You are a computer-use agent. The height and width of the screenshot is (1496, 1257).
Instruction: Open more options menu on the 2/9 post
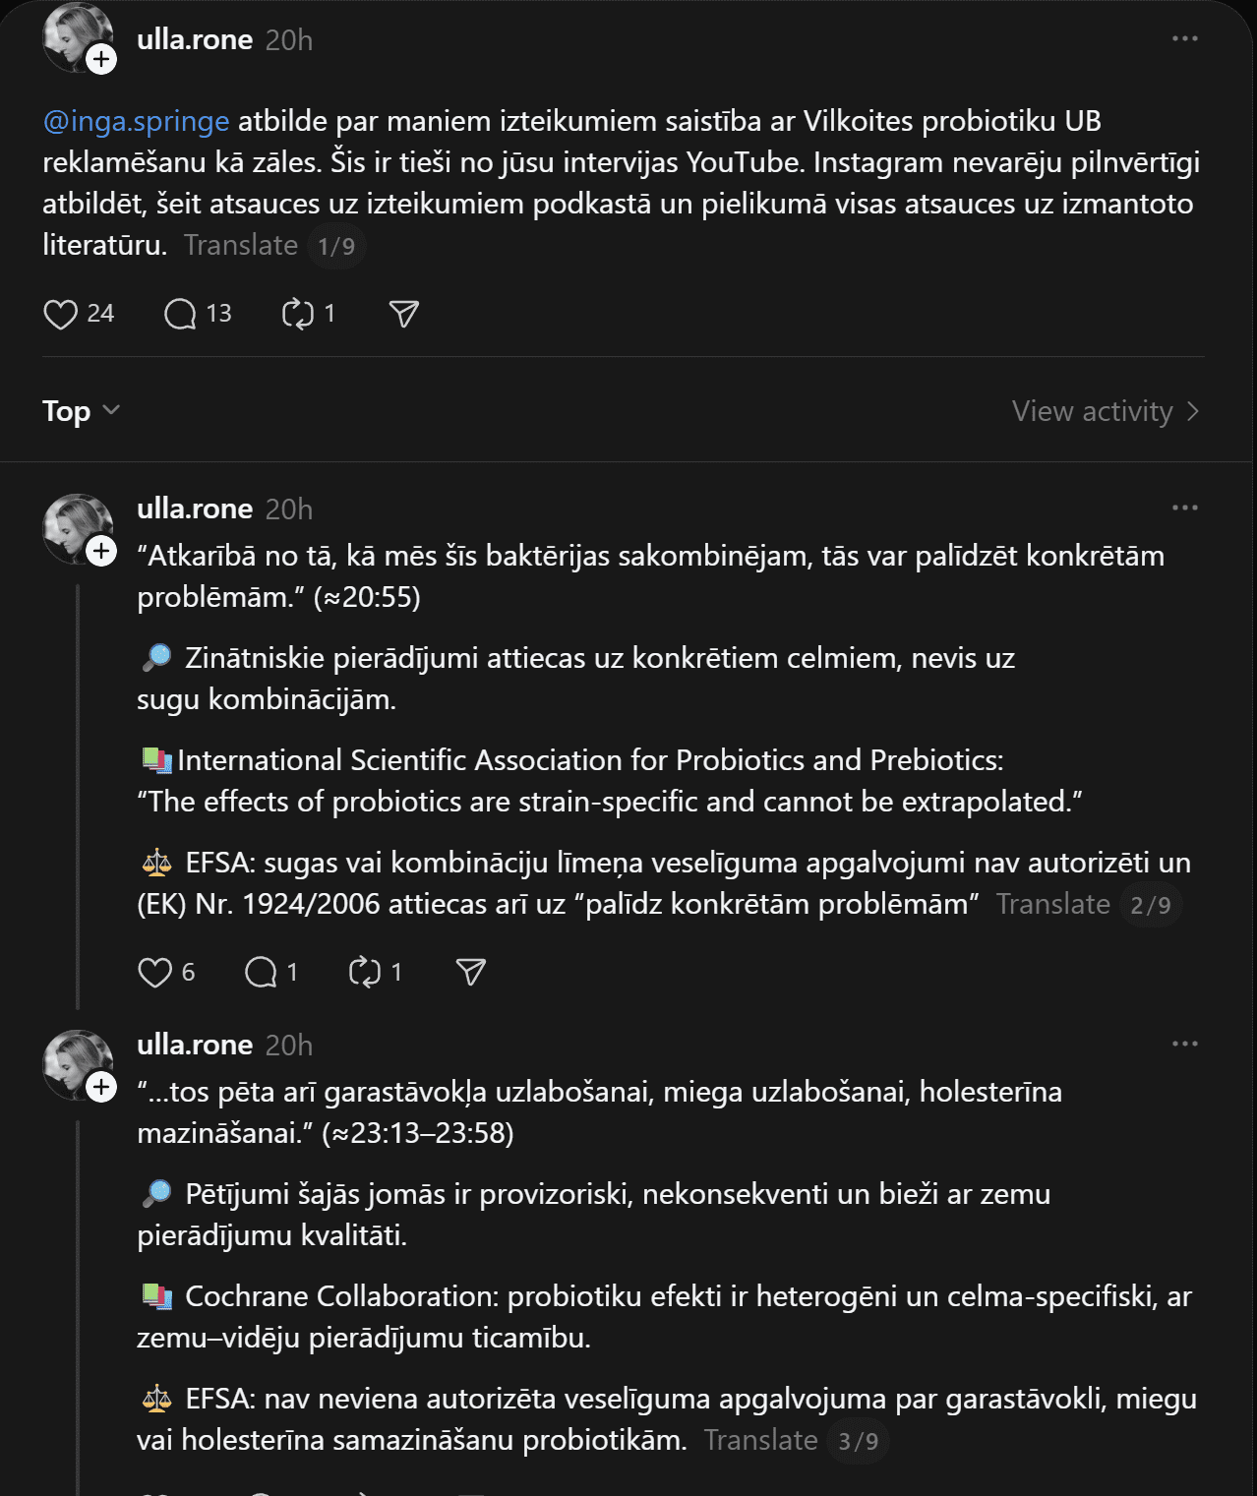pos(1184,508)
